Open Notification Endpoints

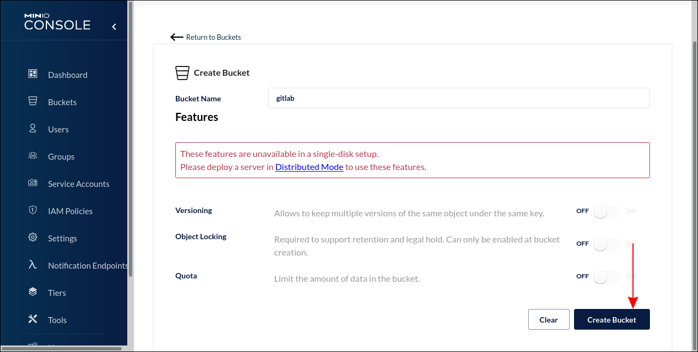[87, 265]
